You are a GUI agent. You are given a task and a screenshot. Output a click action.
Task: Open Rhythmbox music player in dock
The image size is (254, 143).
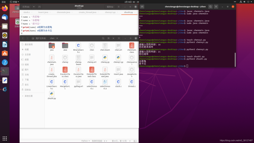pyautogui.click(x=5, y=35)
